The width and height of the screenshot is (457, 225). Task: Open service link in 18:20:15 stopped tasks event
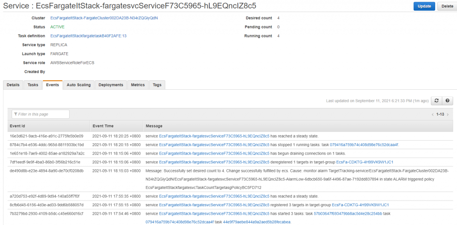pyautogui.click(x=214, y=145)
